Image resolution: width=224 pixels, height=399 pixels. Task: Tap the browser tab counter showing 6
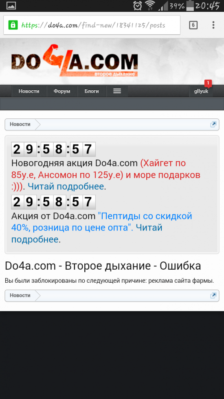193,25
